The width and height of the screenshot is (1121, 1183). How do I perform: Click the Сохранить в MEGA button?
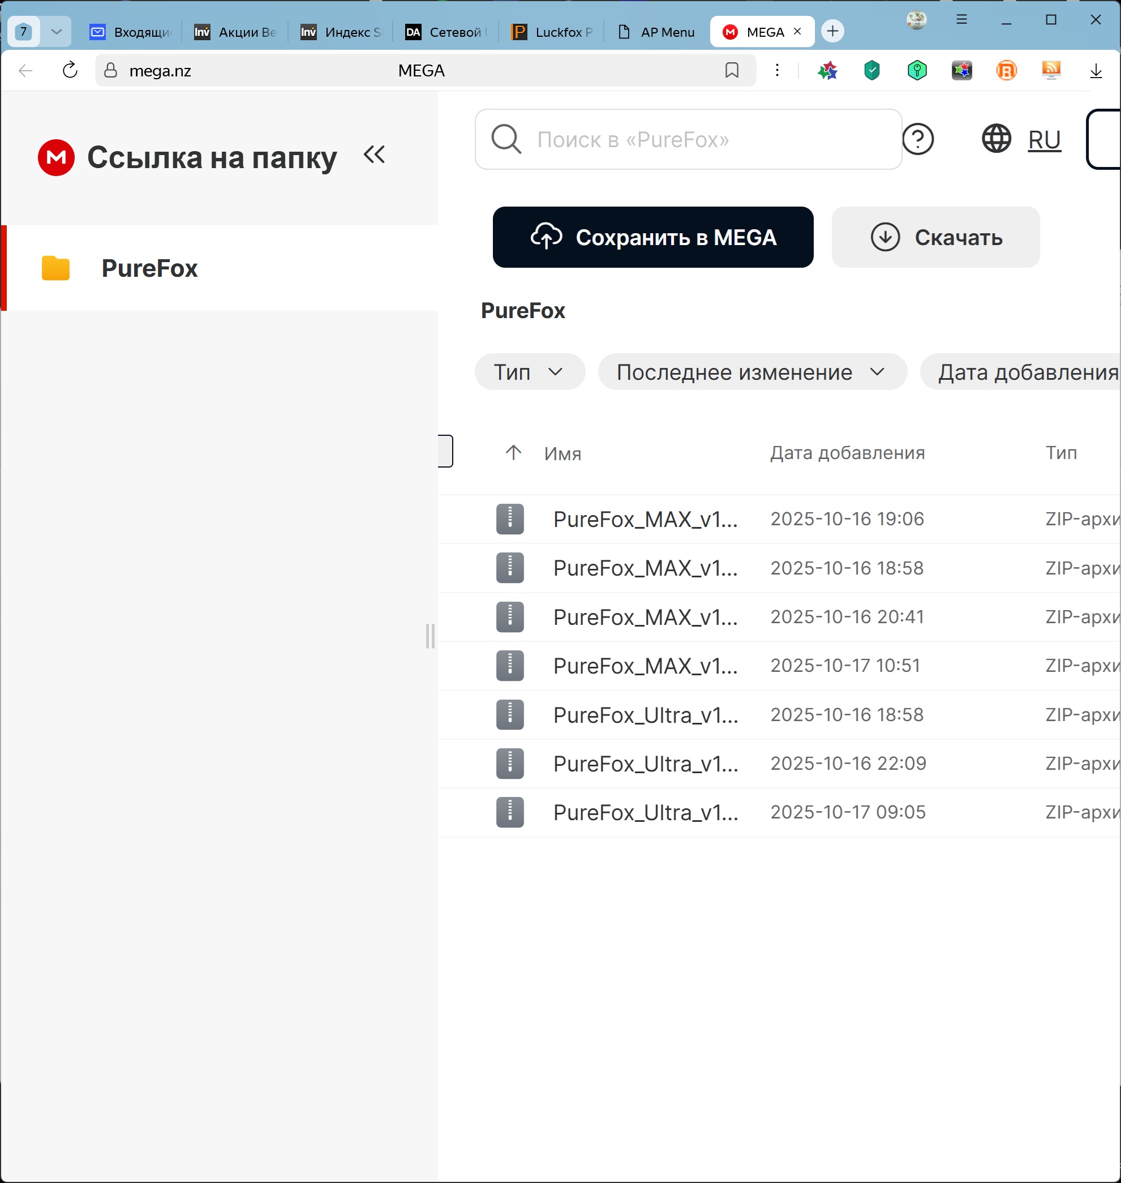pyautogui.click(x=652, y=237)
